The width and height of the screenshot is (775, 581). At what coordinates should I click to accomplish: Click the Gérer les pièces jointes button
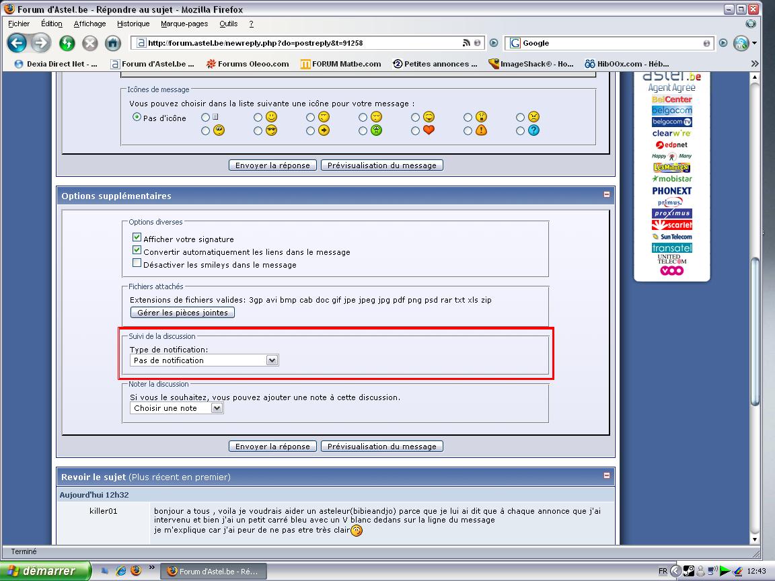(182, 313)
